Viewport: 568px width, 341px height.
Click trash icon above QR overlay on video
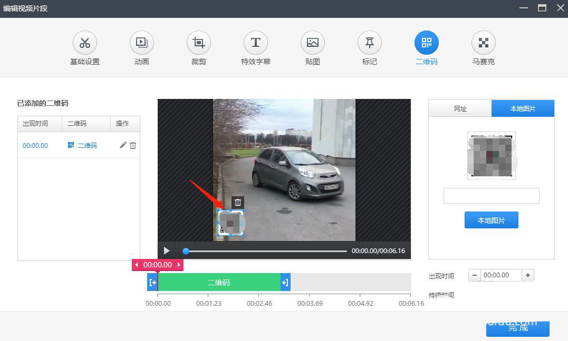tap(238, 202)
